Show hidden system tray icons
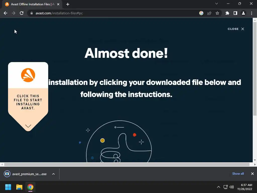The image size is (257, 193). pos(219,187)
